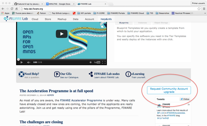The width and height of the screenshot is (207, 126).
Task: Open the Store menu item
Action: tap(48, 19)
